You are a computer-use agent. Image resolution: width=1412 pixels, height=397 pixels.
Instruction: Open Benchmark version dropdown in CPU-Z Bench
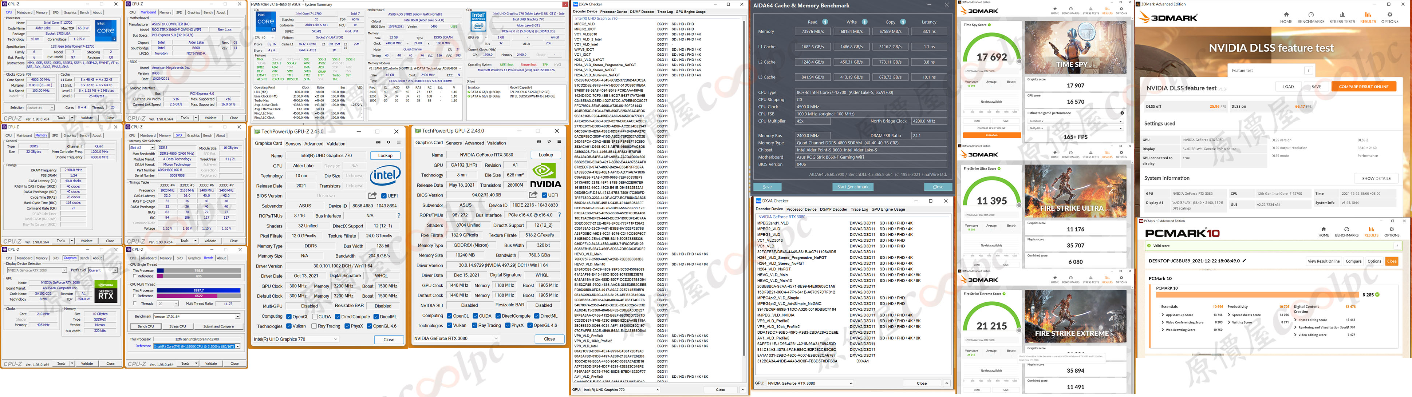click(196, 317)
